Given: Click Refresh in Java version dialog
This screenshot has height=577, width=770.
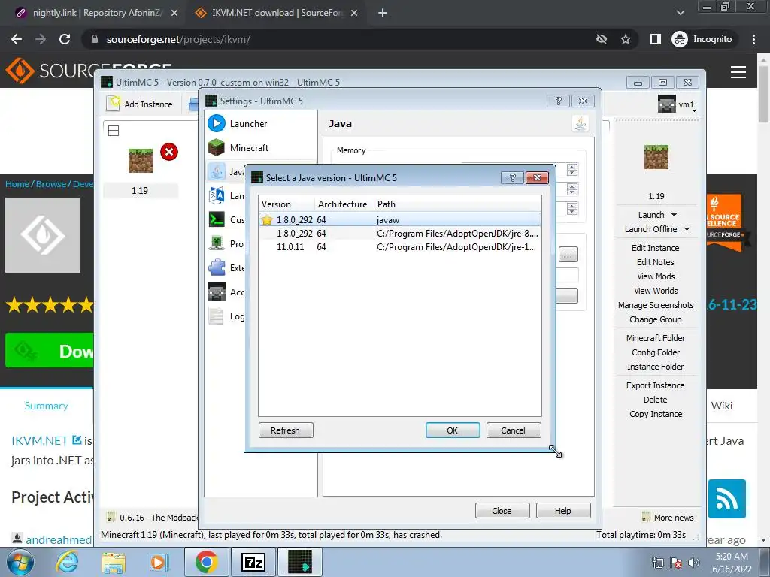Looking at the screenshot, I should click(286, 430).
